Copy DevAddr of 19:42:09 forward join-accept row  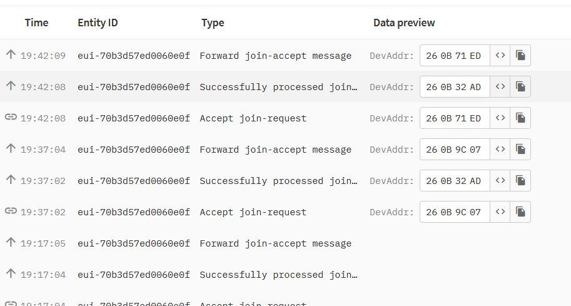coord(520,55)
